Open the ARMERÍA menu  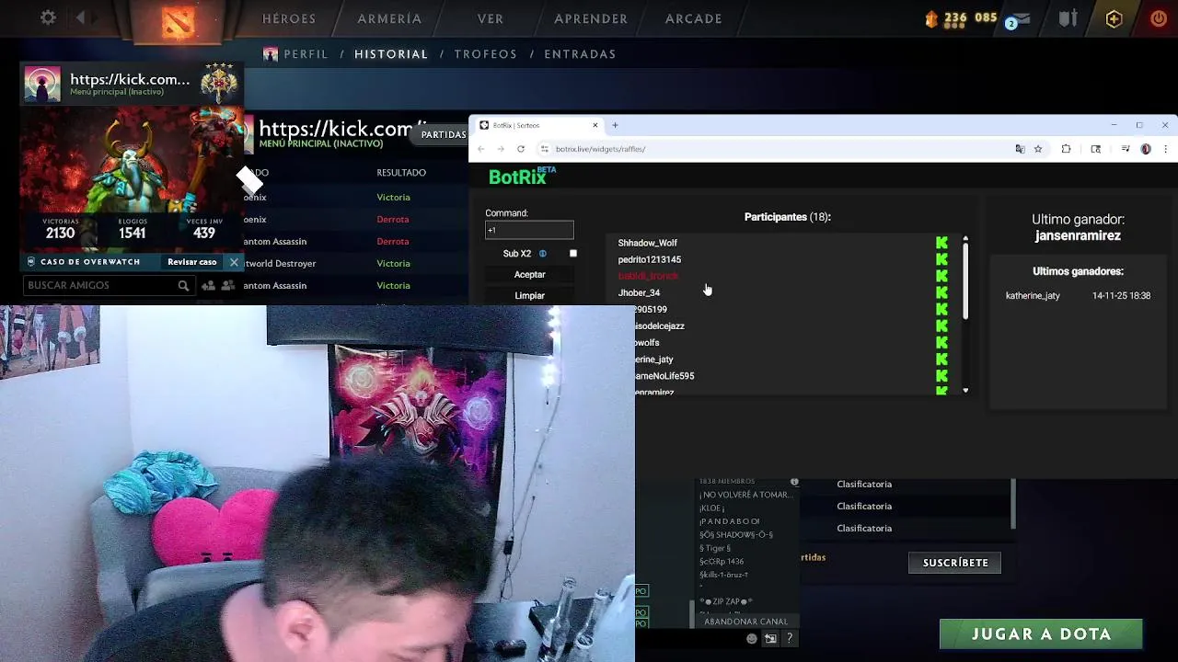coord(389,18)
